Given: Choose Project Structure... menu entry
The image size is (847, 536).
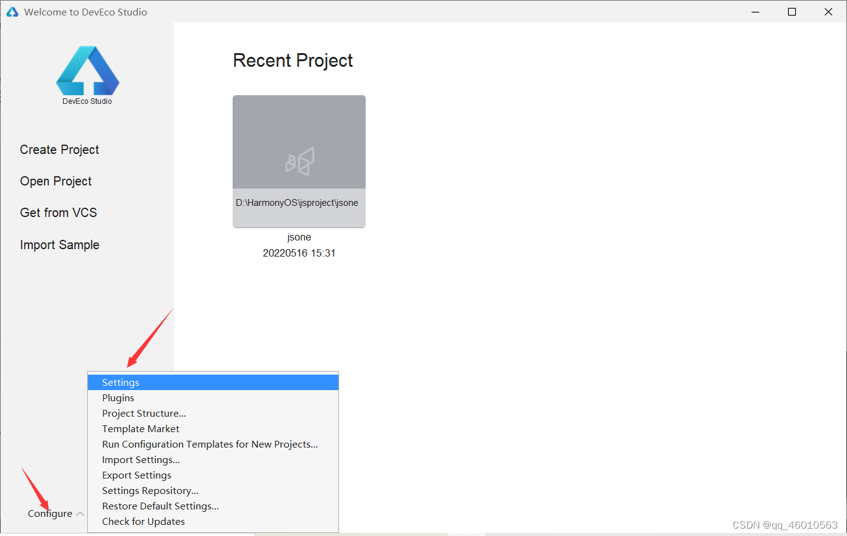Looking at the screenshot, I should point(213,414).
